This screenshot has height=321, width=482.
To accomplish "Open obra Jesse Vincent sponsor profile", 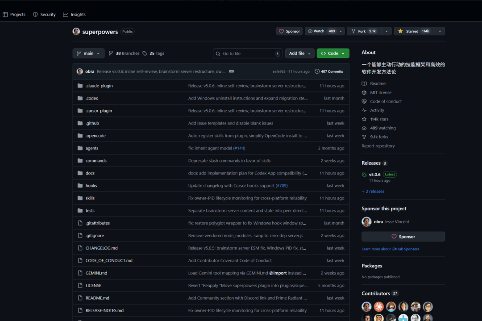I will (391, 222).
